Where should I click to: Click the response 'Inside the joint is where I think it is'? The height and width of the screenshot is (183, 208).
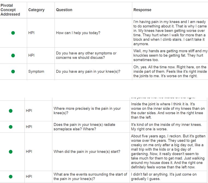(167, 111)
